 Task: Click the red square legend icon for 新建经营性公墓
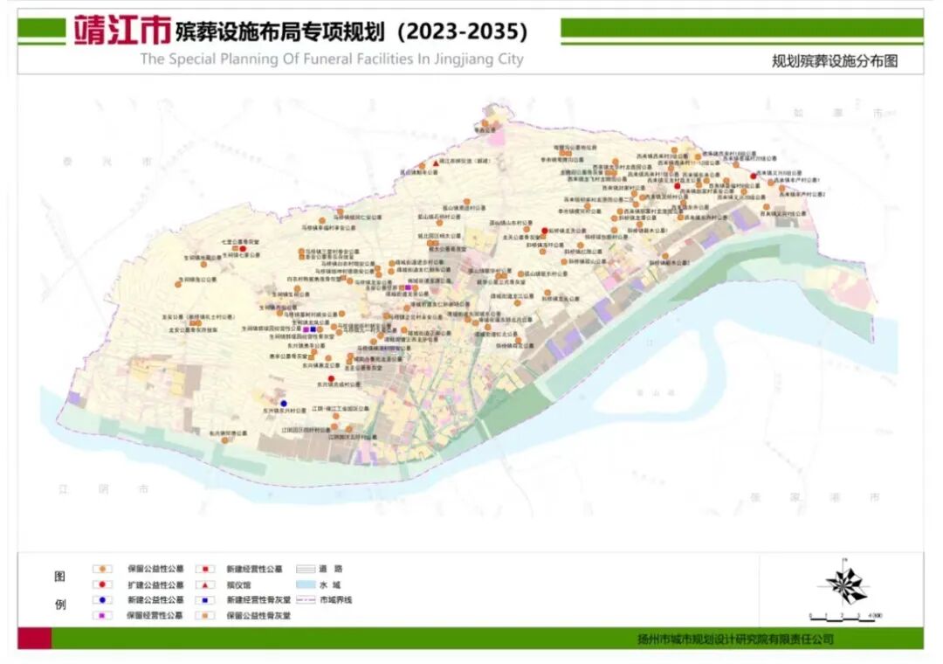click(205, 569)
